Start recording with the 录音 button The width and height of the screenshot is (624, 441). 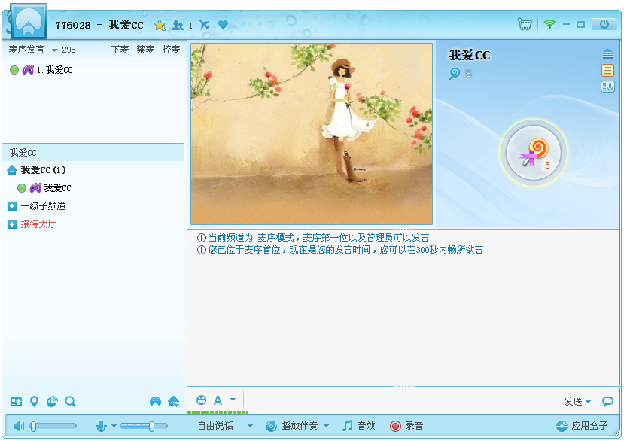pyautogui.click(x=406, y=426)
